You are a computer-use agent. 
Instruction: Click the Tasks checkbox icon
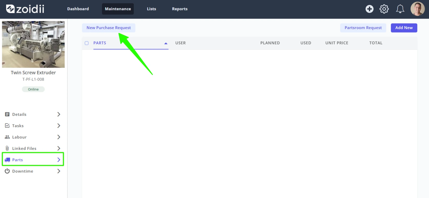point(7,126)
